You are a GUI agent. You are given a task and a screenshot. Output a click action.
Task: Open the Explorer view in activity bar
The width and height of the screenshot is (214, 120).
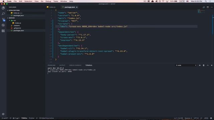pos(3,8)
